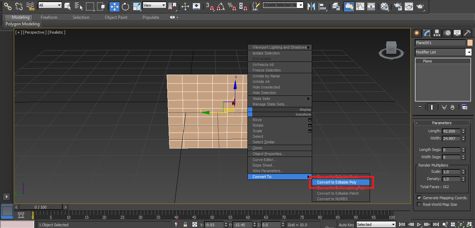Select the Select Object tool
475x228 pixels.
[68, 6]
